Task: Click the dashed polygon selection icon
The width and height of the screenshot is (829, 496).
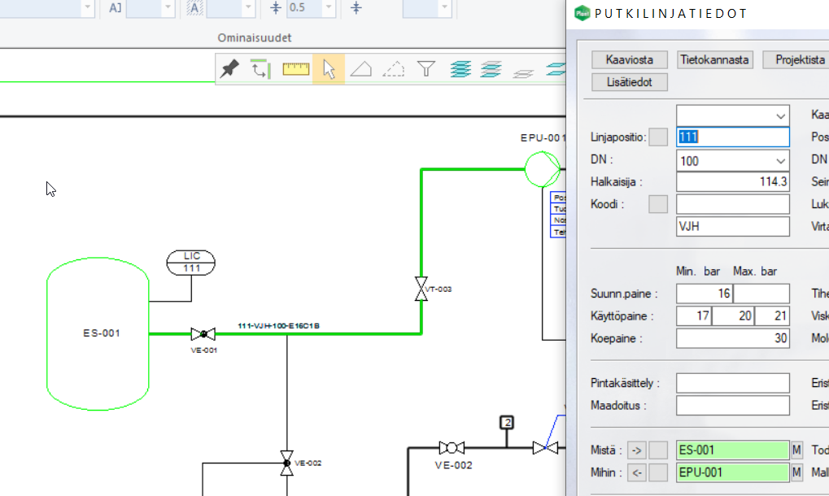Action: [x=394, y=69]
